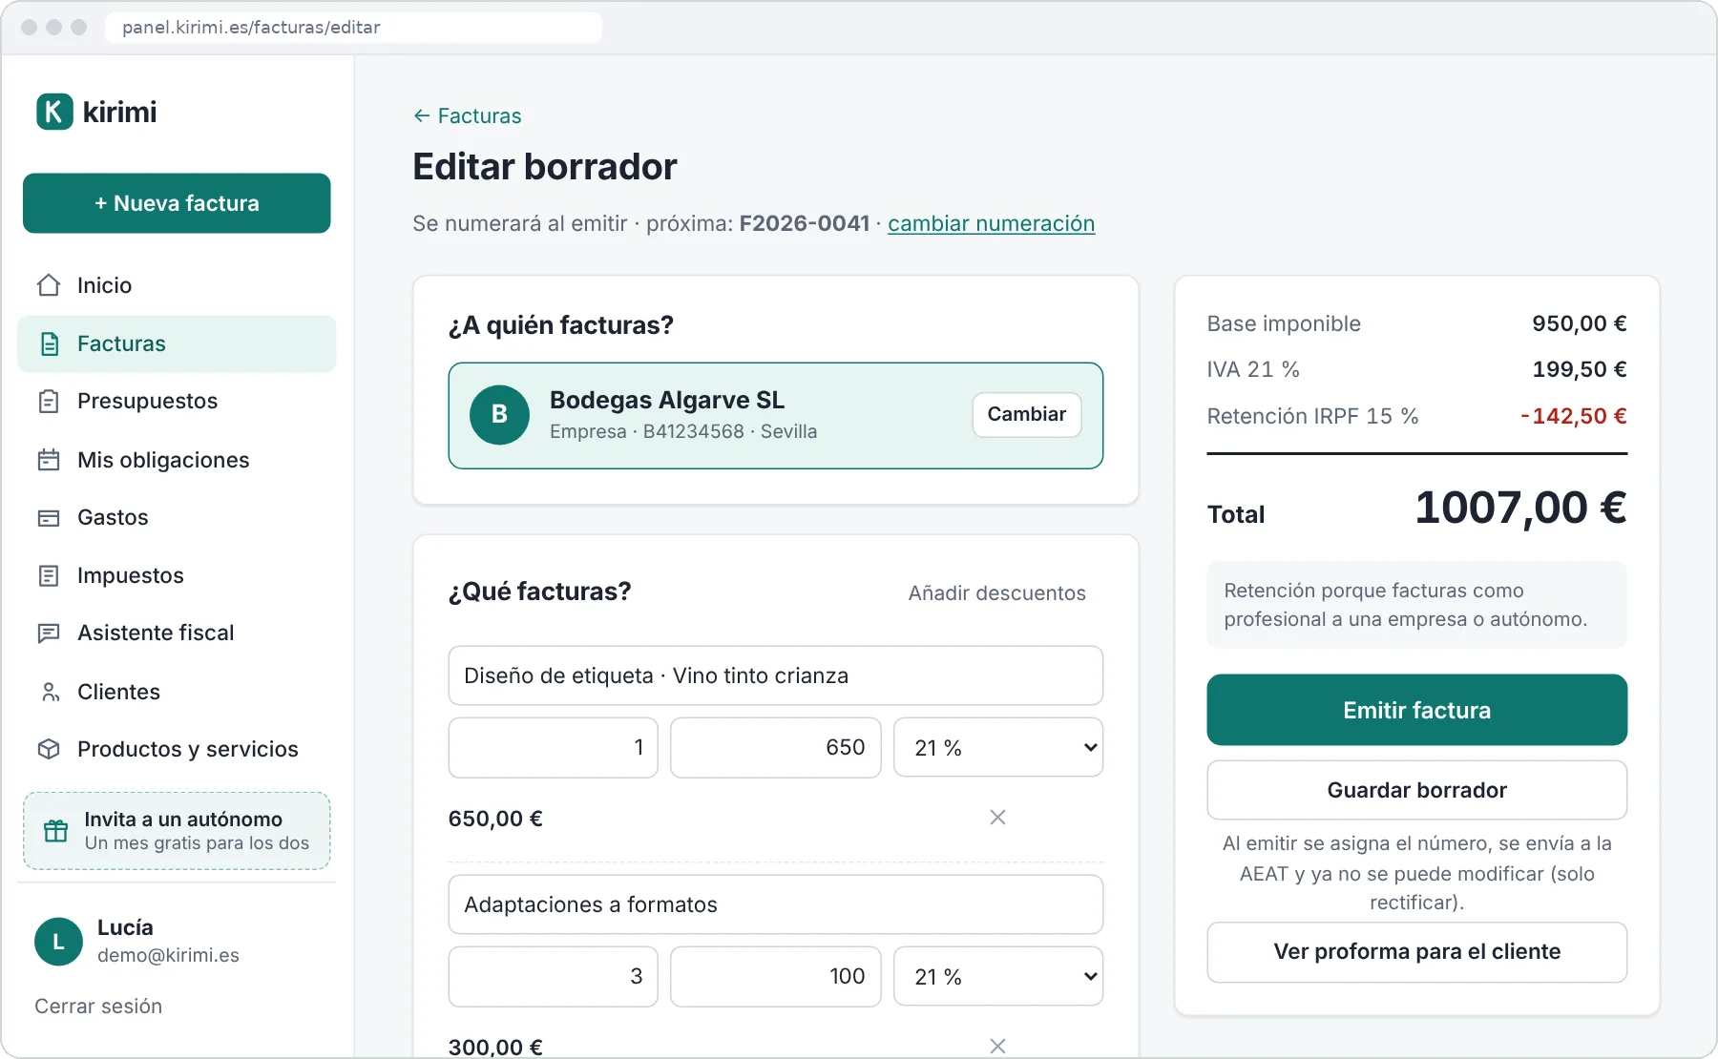Go back via the Facturas breadcrumb link

coord(467,115)
